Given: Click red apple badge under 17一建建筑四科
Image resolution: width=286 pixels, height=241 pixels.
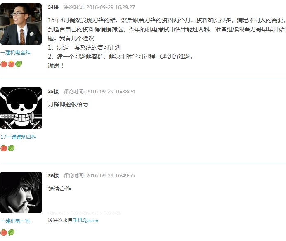Looking at the screenshot, I should (x=4, y=148).
